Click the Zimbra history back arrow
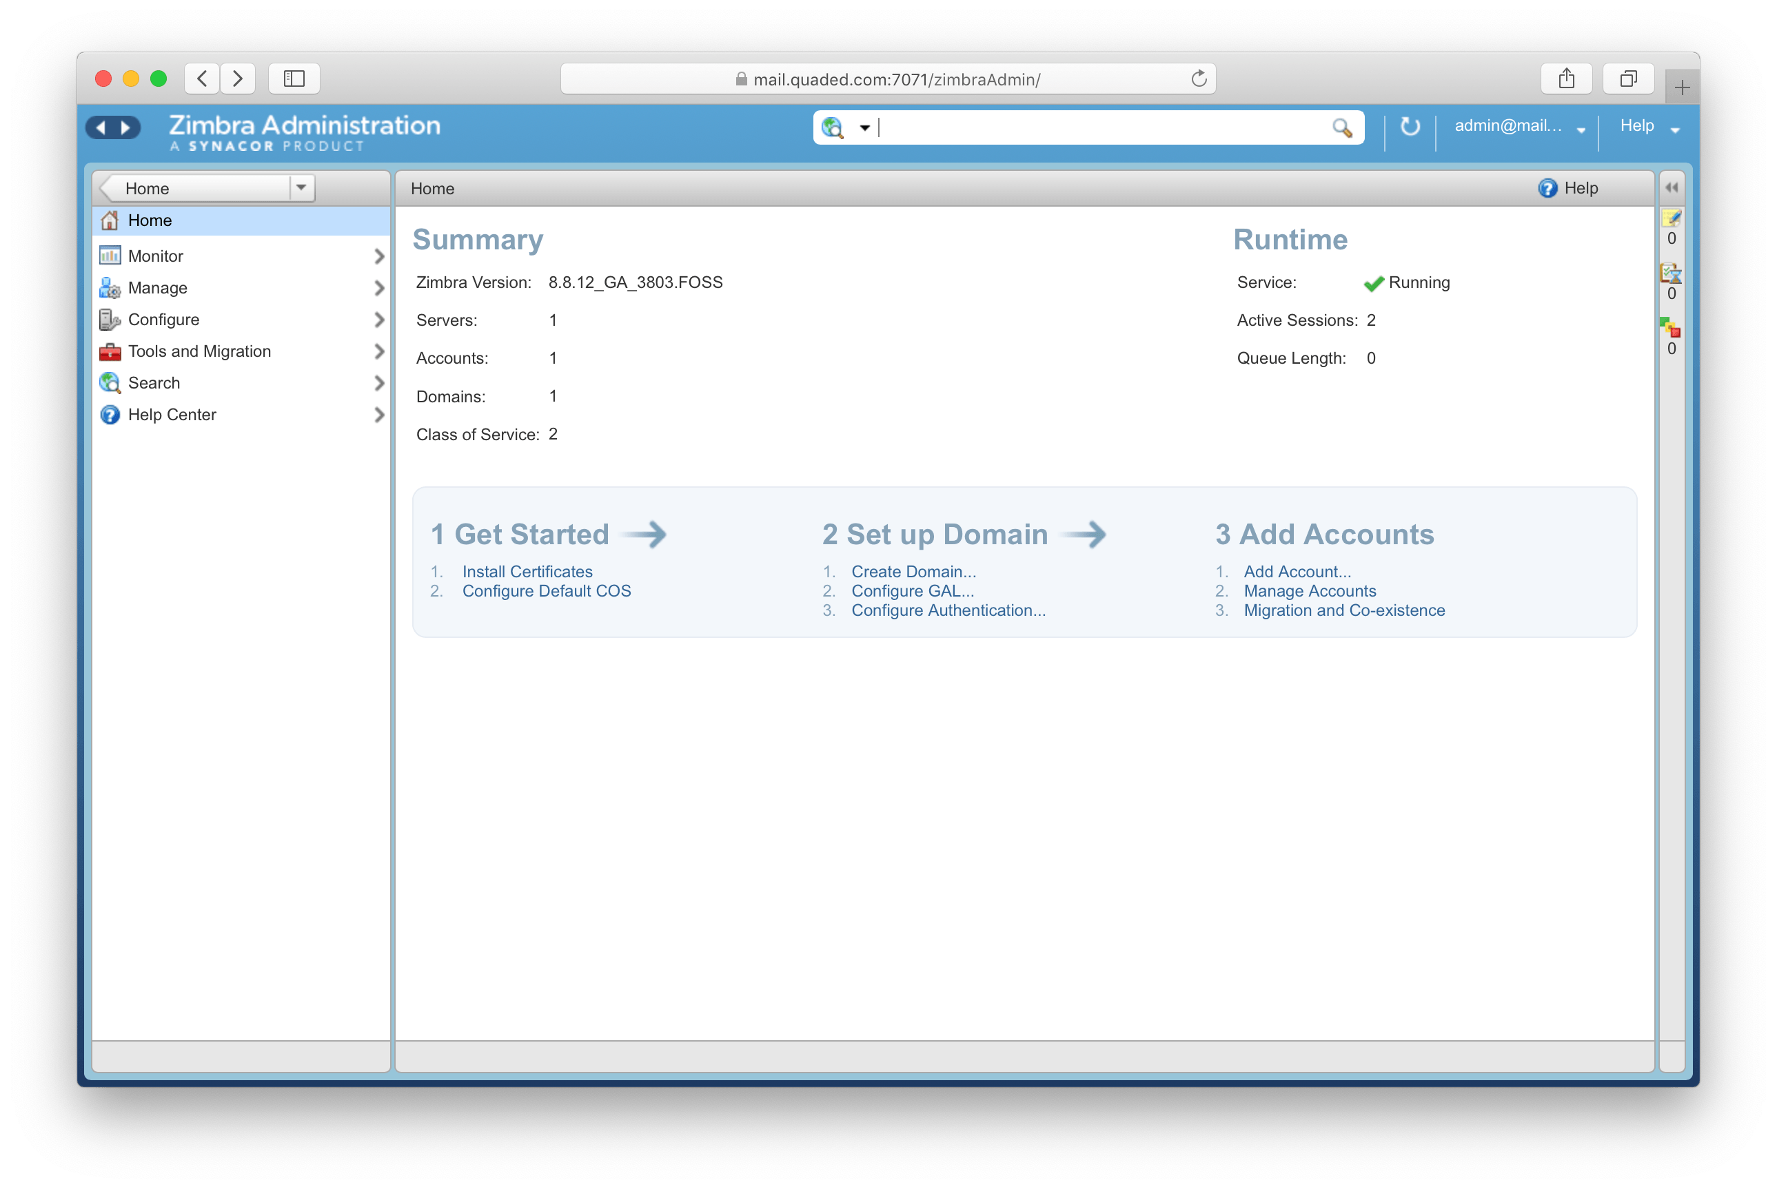The height and width of the screenshot is (1189, 1777). point(101,127)
